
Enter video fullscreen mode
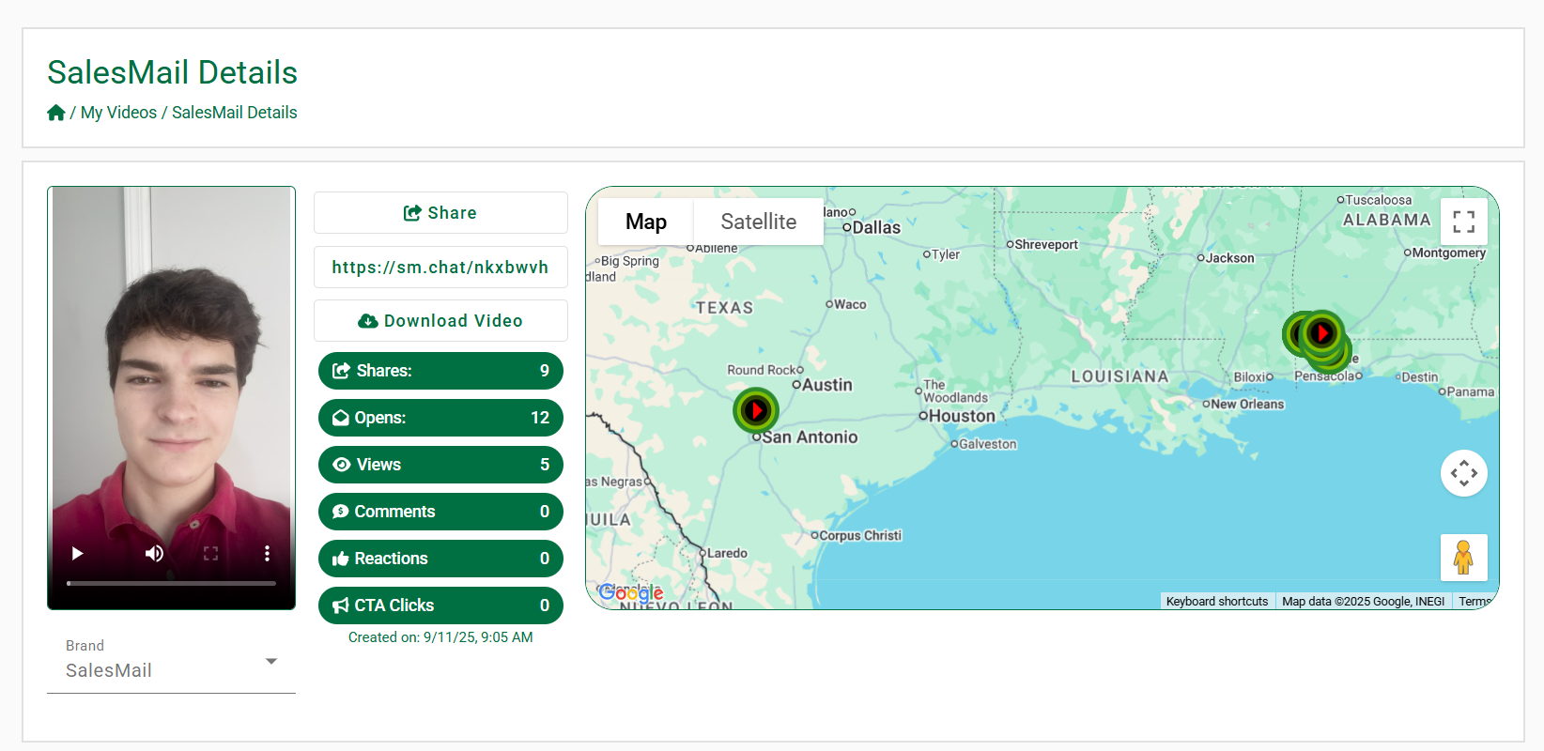210,554
